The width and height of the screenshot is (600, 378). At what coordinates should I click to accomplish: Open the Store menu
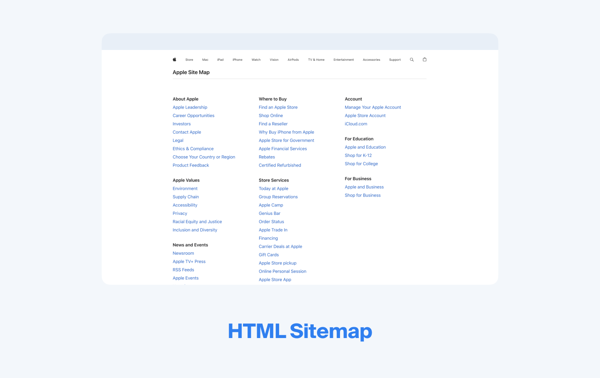tap(189, 60)
